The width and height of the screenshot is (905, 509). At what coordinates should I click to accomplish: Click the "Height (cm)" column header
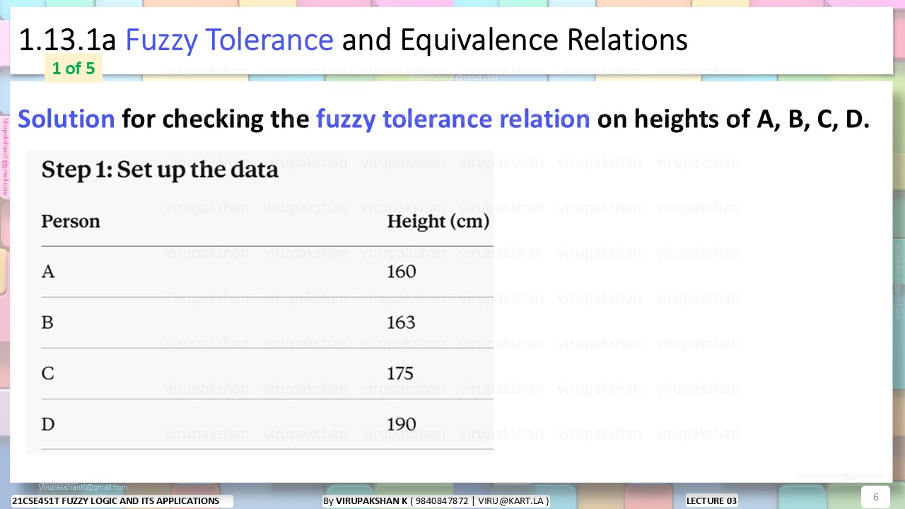point(438,222)
